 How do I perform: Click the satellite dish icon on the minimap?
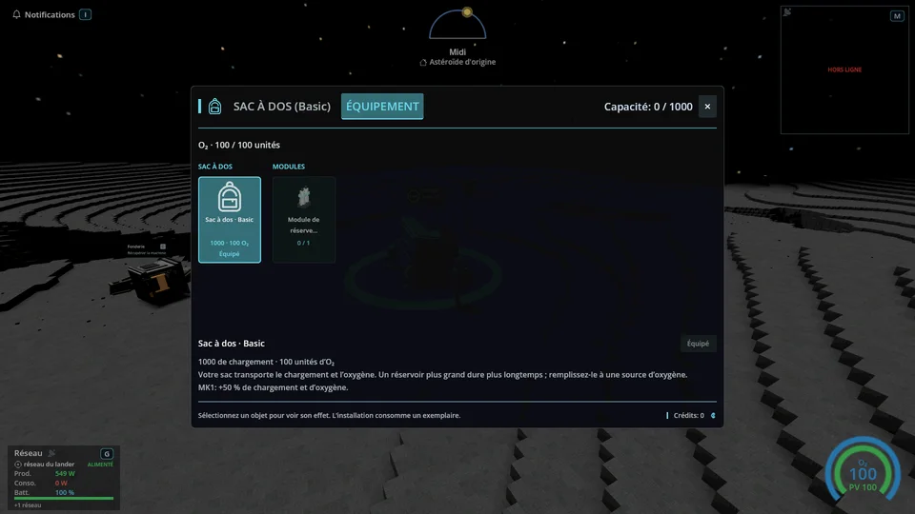click(x=787, y=12)
